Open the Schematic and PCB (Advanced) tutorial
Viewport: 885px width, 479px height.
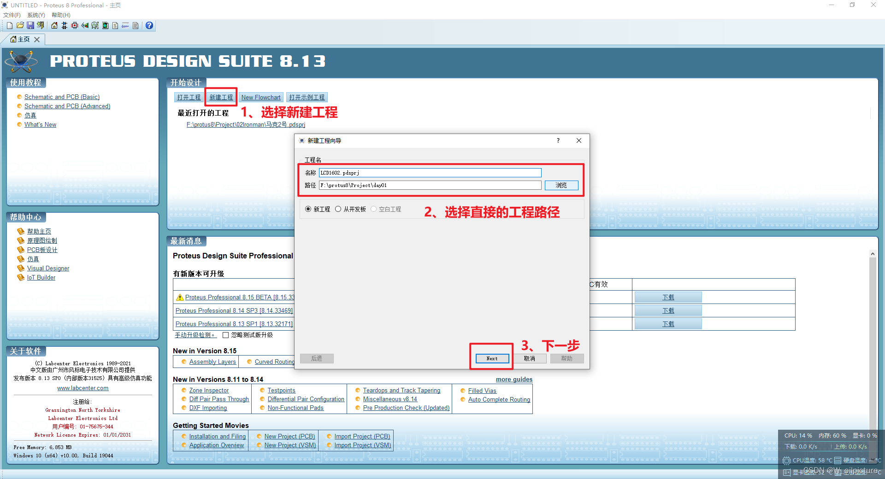67,106
